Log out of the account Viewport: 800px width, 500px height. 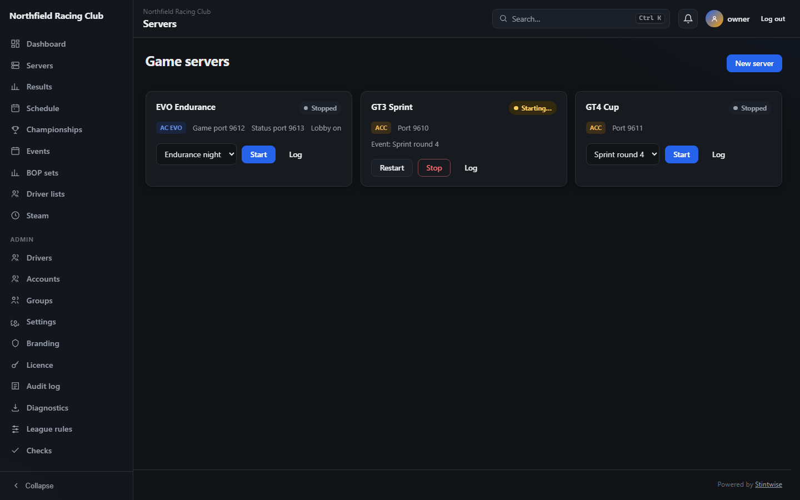tap(773, 19)
